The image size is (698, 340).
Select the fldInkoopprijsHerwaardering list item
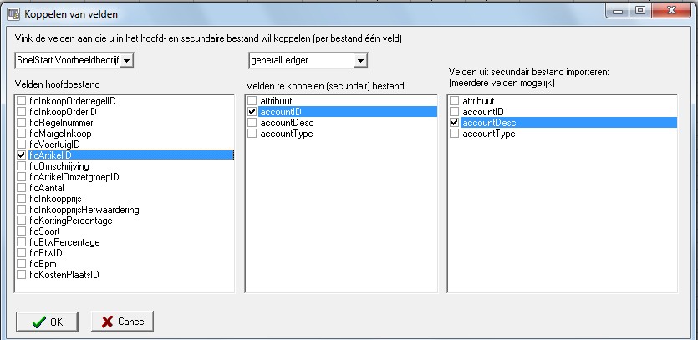[x=84, y=210]
